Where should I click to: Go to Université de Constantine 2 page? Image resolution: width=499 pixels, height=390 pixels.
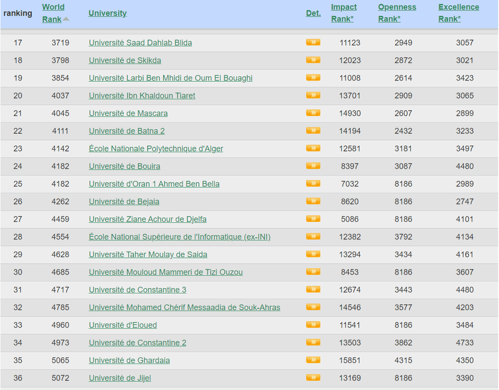click(x=137, y=343)
